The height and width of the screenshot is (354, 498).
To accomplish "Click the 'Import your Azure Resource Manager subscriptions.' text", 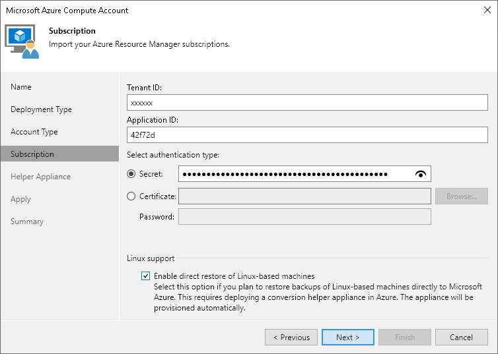I will click(x=139, y=44).
